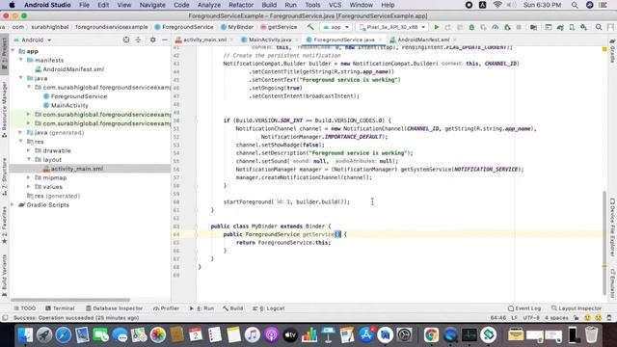The height and width of the screenshot is (347, 617).
Task: Click the Make Project hammer icon
Action: click(310, 27)
